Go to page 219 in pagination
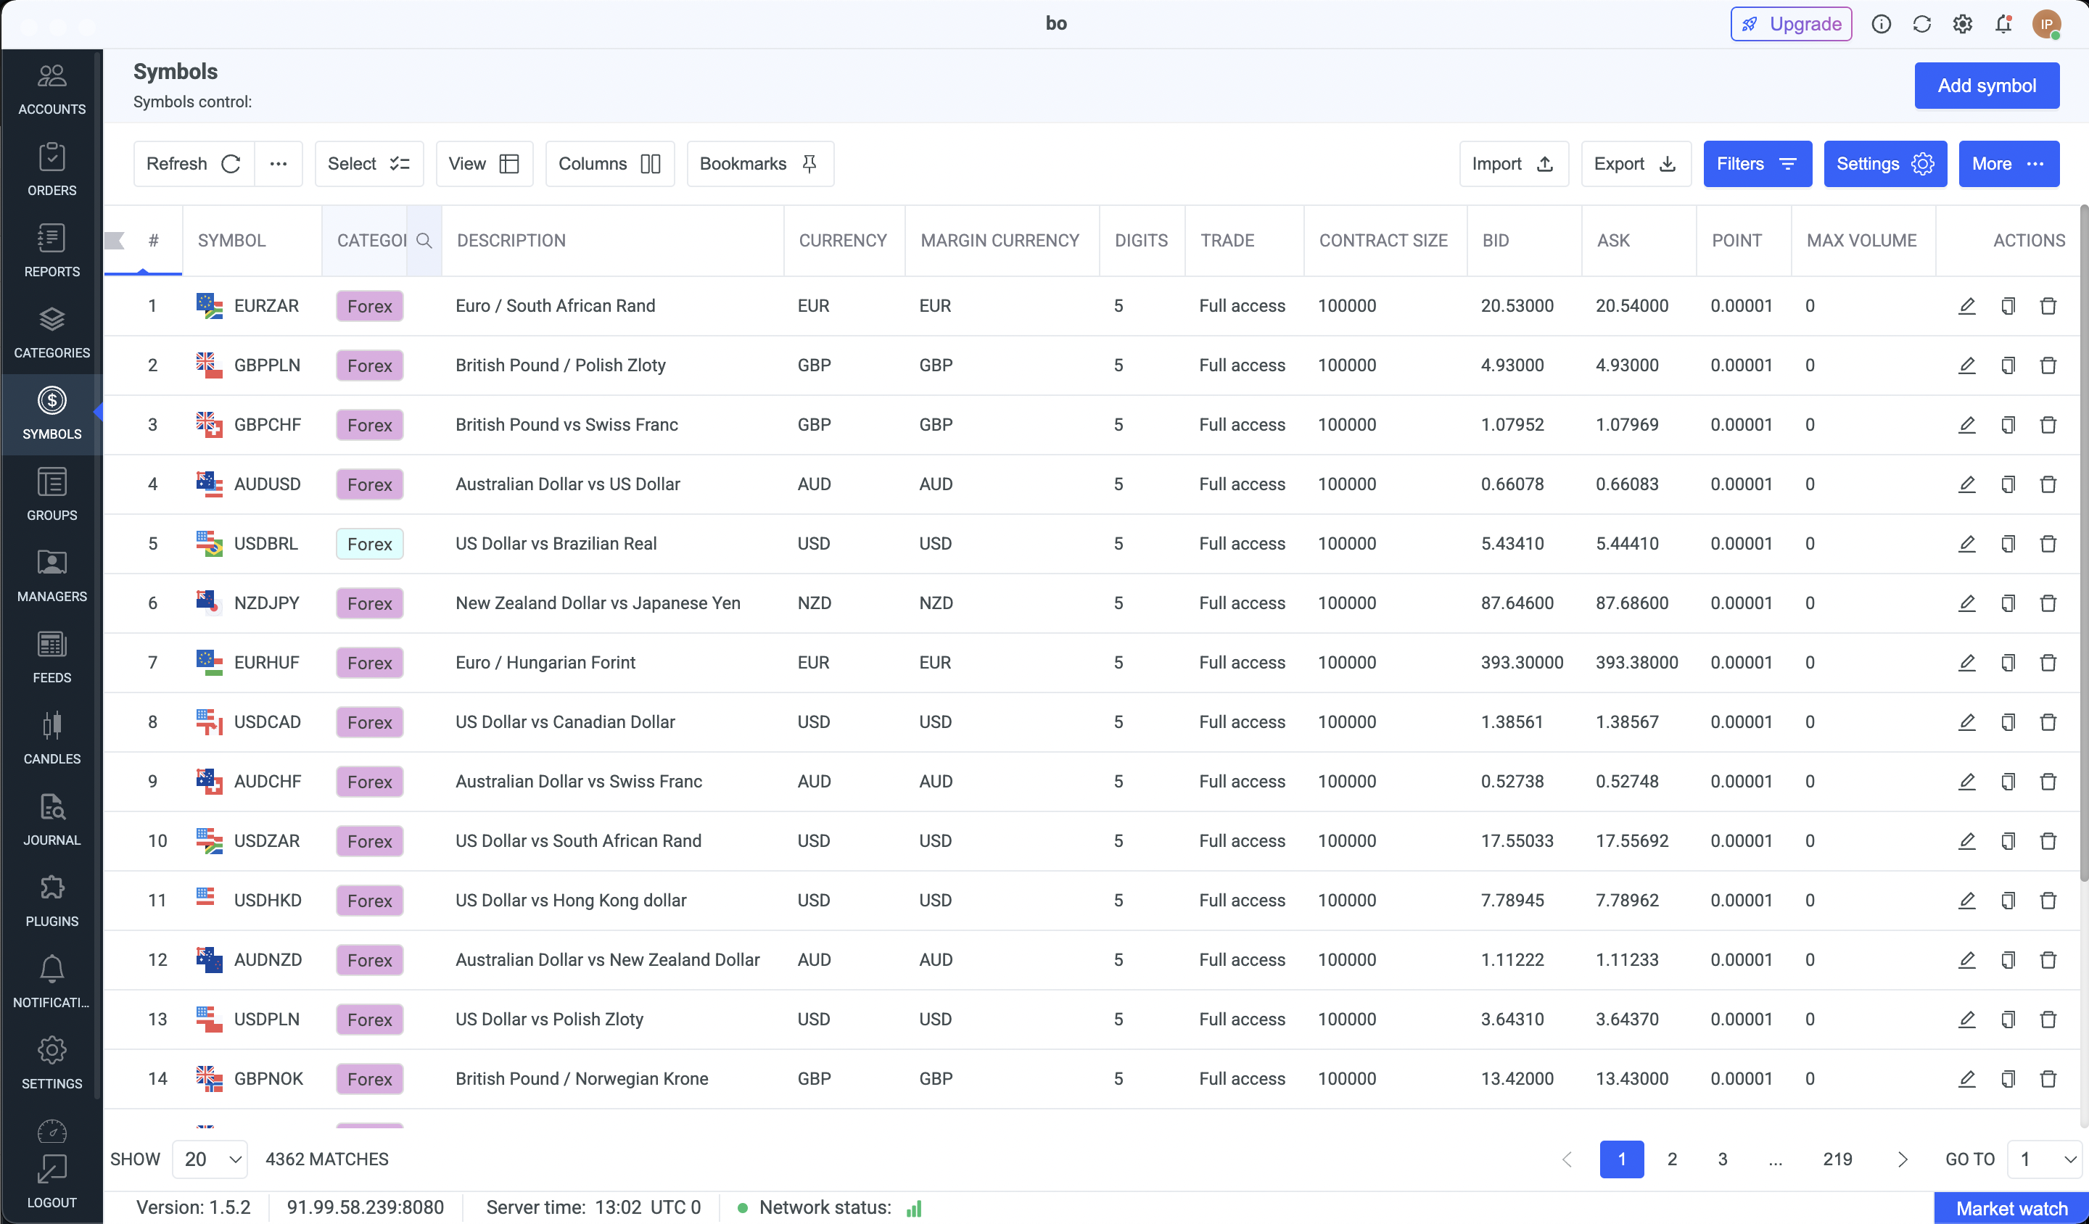This screenshot has width=2089, height=1224. point(1837,1159)
